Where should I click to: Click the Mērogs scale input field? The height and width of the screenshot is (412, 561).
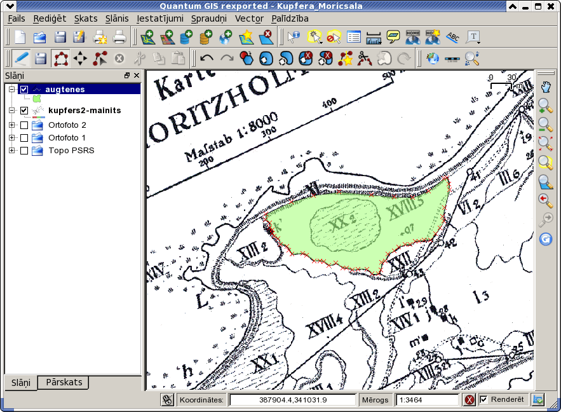click(427, 400)
